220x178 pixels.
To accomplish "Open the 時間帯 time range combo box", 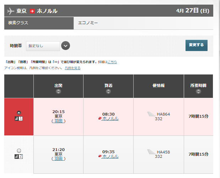I will (x=43, y=46).
